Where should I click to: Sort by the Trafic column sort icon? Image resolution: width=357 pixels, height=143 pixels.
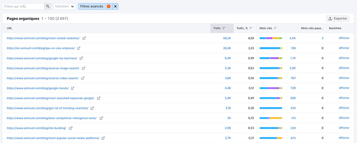[x=224, y=28]
